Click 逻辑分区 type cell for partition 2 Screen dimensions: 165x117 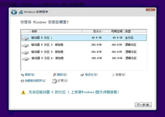pos(131,45)
